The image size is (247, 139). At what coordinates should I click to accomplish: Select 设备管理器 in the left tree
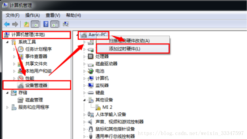36,85
